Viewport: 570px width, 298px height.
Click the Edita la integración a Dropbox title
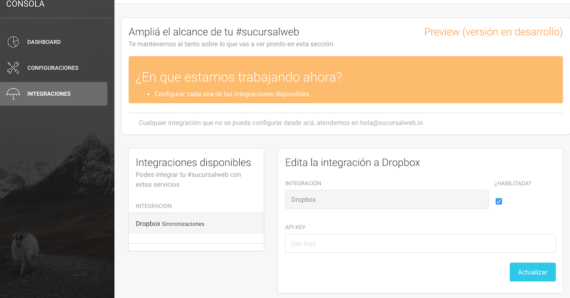(x=350, y=162)
